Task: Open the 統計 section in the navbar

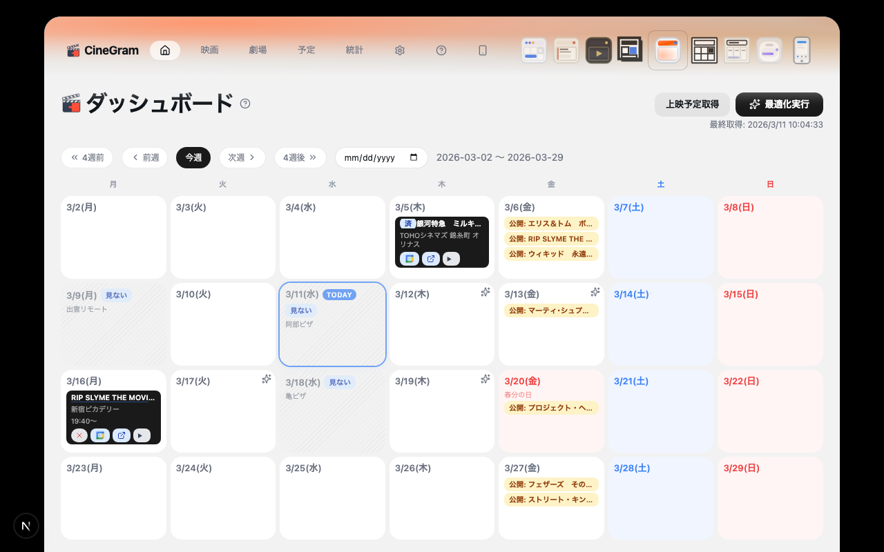Action: pyautogui.click(x=354, y=50)
